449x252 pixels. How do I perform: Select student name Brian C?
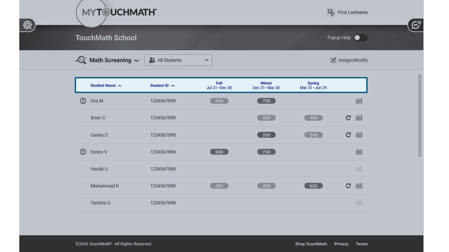pos(98,118)
